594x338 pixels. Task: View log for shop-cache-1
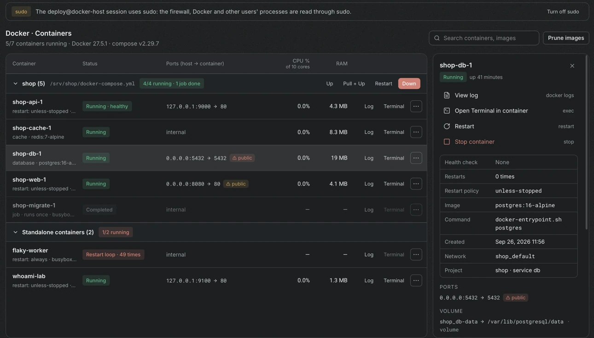(x=369, y=132)
